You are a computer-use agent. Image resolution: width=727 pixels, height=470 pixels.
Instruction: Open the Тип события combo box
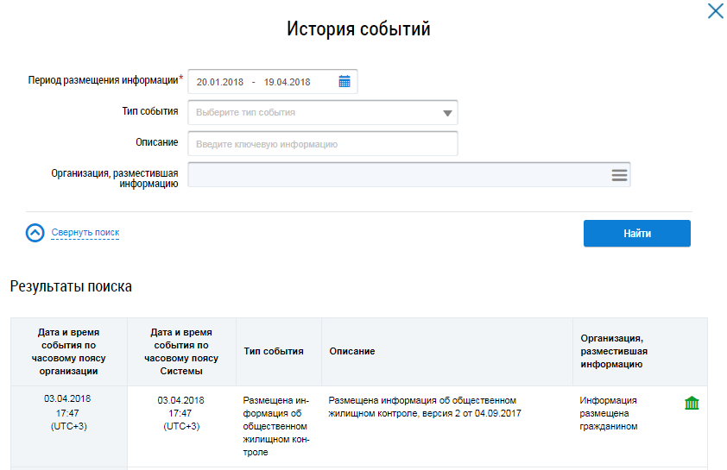pyautogui.click(x=311, y=113)
